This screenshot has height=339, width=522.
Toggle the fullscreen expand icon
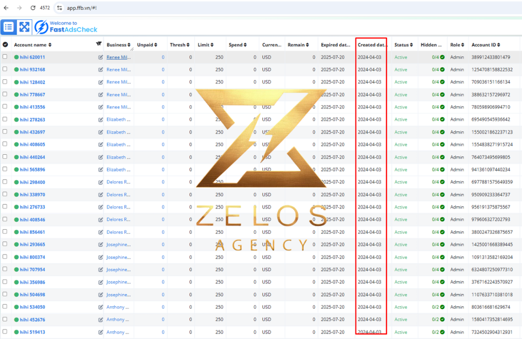point(24,27)
